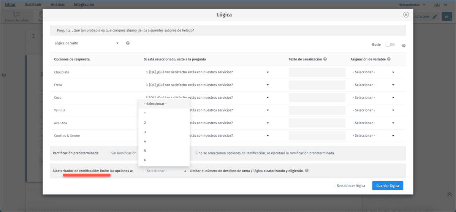Click Texto de canalización field for Fresa
The image size is (456, 212).
coord(317,85)
